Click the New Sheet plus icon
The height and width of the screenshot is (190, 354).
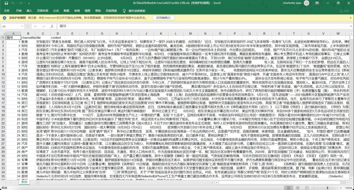[x=37, y=182]
